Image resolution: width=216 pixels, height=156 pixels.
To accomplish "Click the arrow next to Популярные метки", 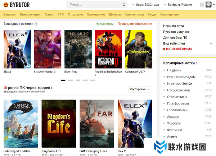I will pos(197,63).
